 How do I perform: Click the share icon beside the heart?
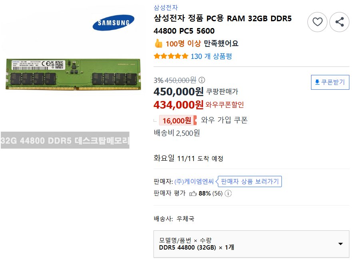point(339,22)
